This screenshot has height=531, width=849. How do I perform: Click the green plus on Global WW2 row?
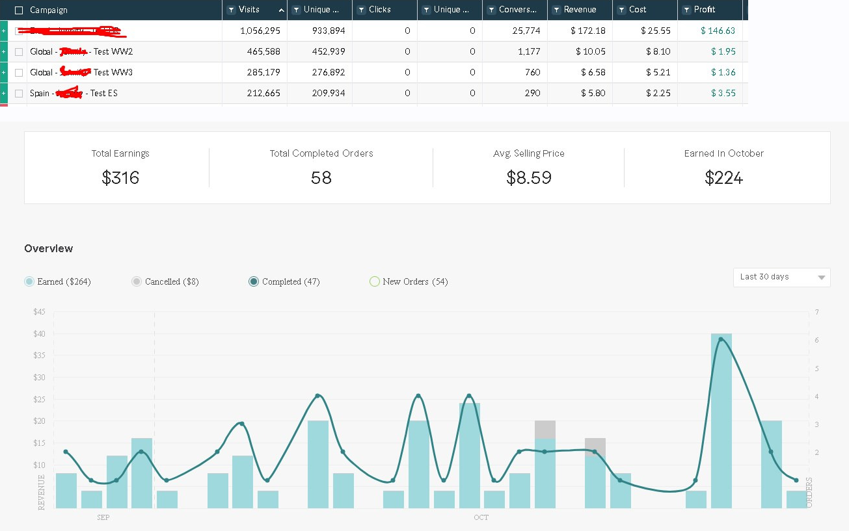(x=3, y=51)
